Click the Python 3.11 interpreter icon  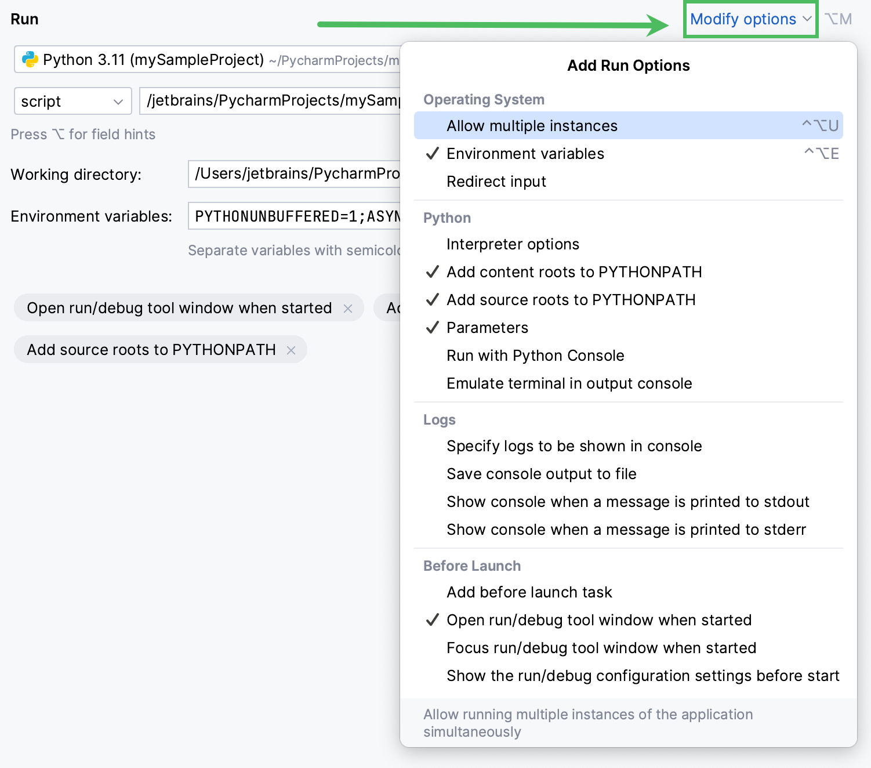(30, 59)
